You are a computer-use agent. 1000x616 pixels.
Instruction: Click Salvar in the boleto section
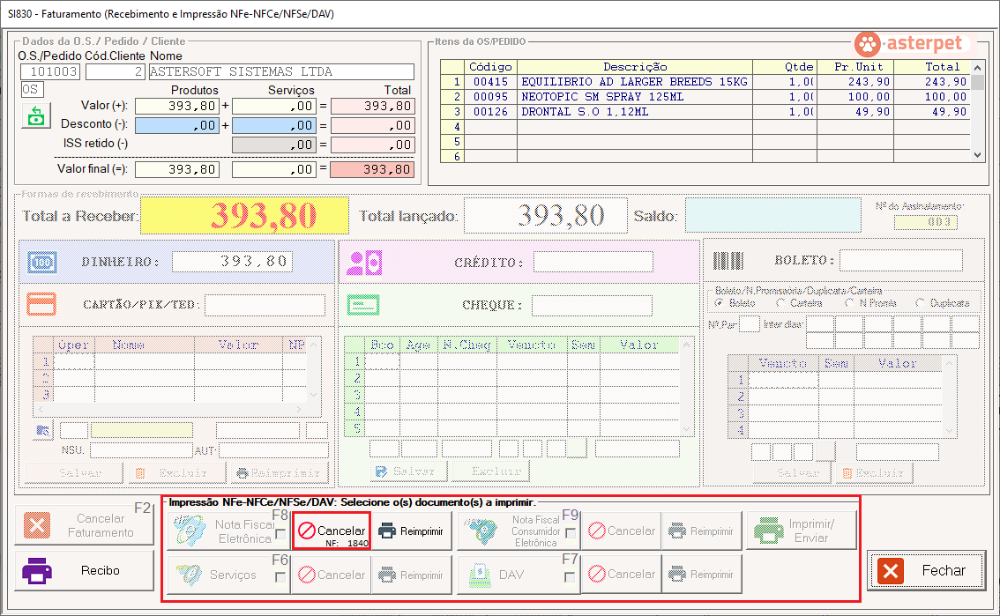click(x=792, y=472)
